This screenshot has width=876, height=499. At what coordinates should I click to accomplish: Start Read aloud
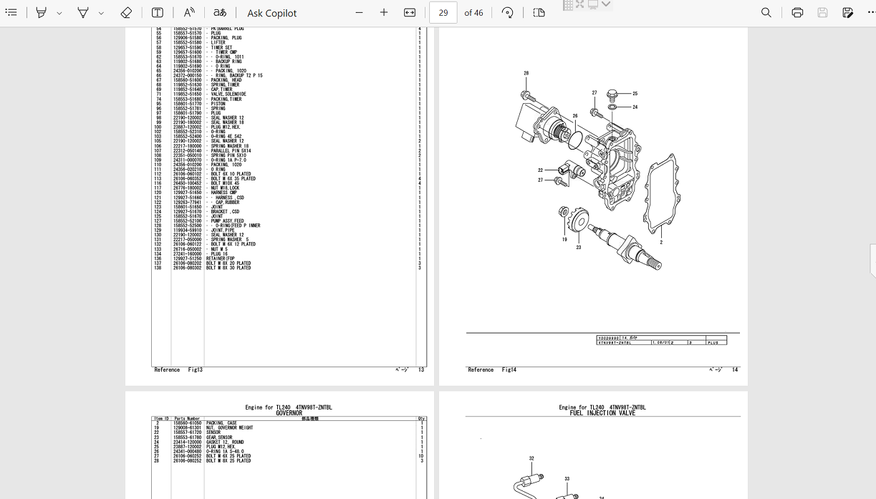click(189, 12)
